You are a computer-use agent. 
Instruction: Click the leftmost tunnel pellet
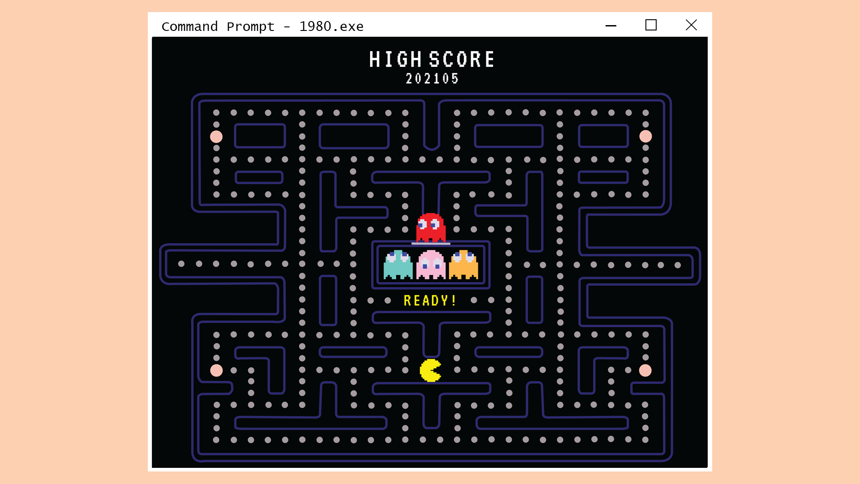pos(181,264)
